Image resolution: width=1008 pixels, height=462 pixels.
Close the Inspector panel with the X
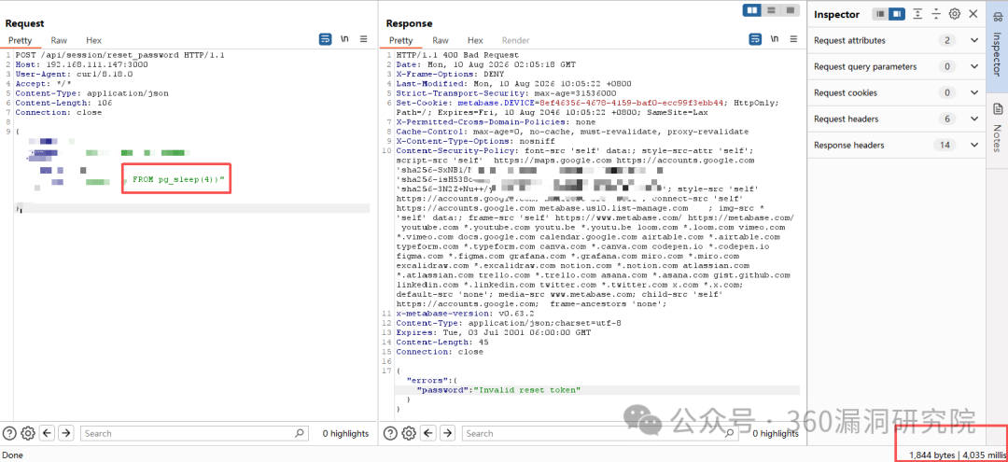973,13
